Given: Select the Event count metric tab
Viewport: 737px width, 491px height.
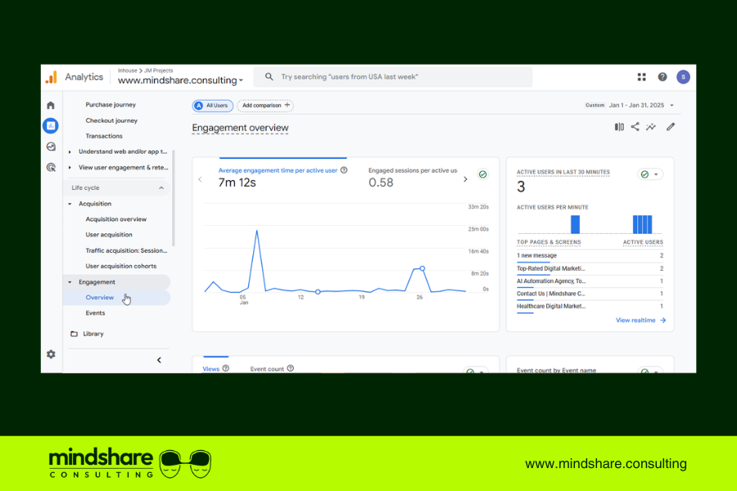Looking at the screenshot, I should [x=272, y=368].
